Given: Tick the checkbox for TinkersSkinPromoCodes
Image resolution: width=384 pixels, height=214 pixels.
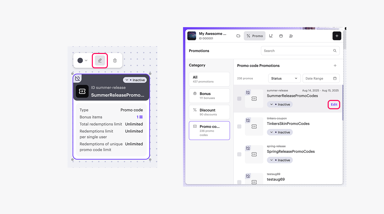Looking at the screenshot, I should point(239,126).
